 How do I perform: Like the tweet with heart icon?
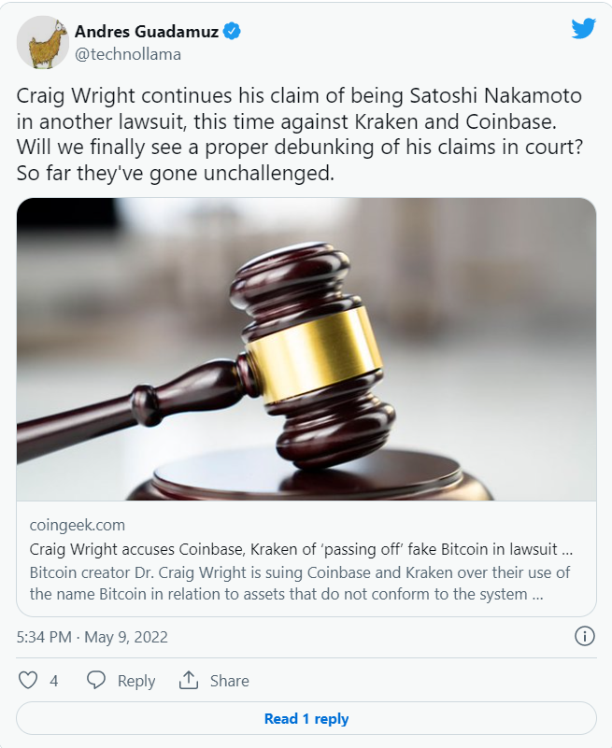tap(28, 680)
